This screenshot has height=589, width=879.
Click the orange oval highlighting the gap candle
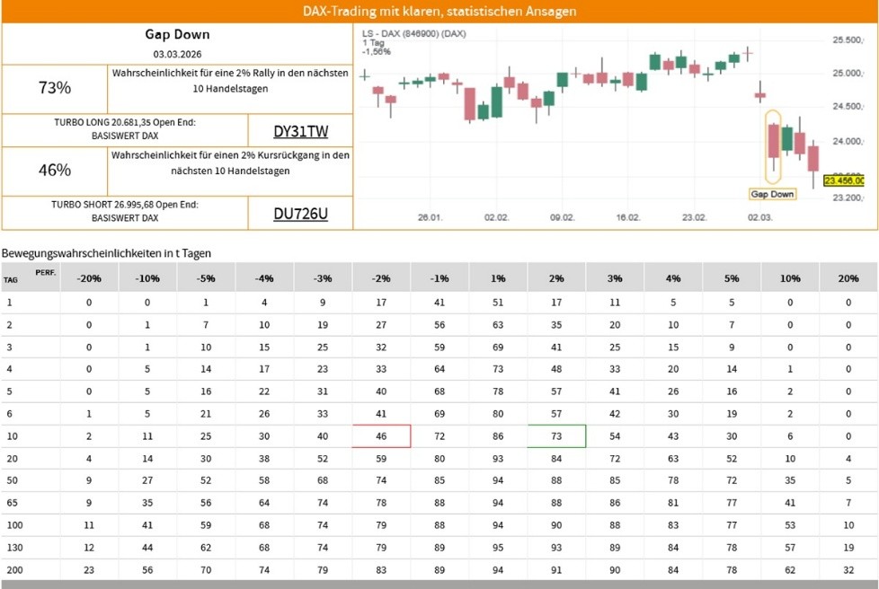point(772,146)
